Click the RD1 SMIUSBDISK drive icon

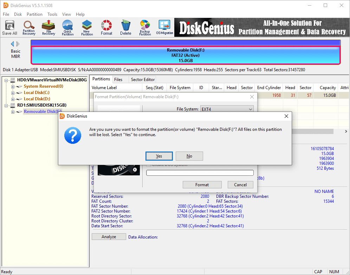(13, 105)
